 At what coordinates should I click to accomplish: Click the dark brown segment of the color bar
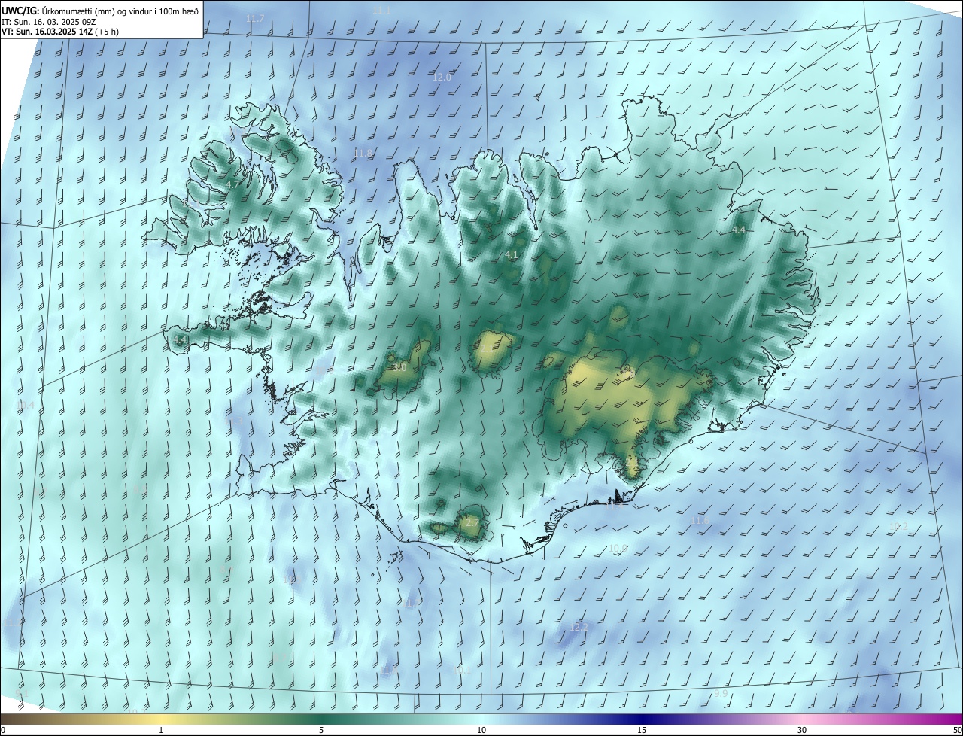point(15,719)
